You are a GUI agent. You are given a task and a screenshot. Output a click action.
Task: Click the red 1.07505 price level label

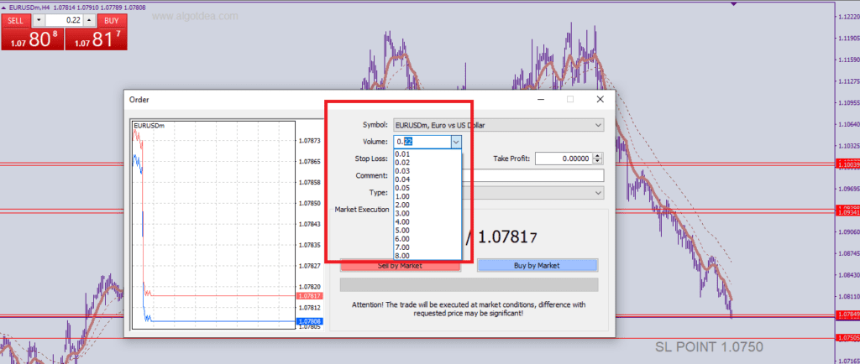pos(847,337)
